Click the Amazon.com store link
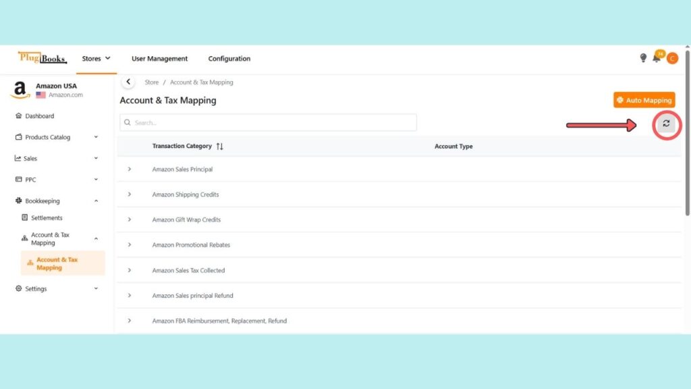Screen dimensions: 691x389 (x=65, y=95)
